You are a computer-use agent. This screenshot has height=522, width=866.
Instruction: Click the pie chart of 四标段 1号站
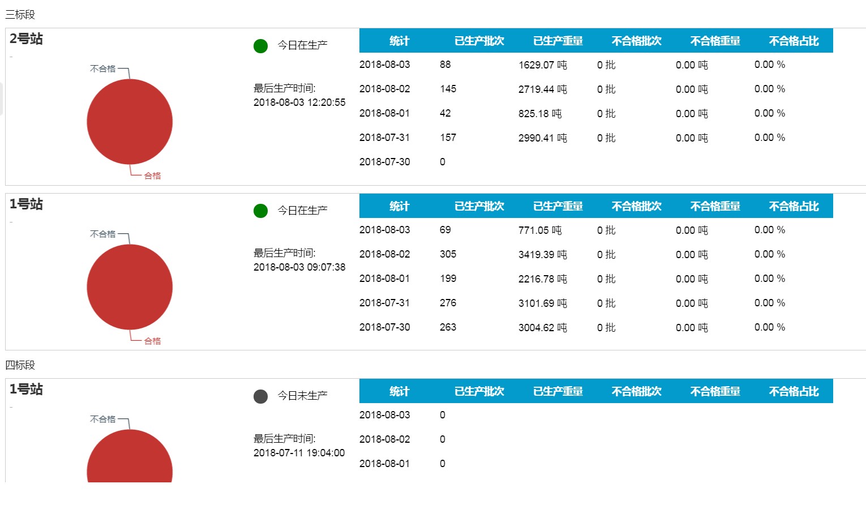click(x=130, y=459)
